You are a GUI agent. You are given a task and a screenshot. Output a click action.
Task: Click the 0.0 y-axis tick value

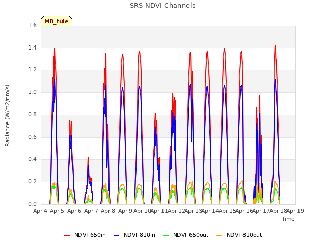32,204
